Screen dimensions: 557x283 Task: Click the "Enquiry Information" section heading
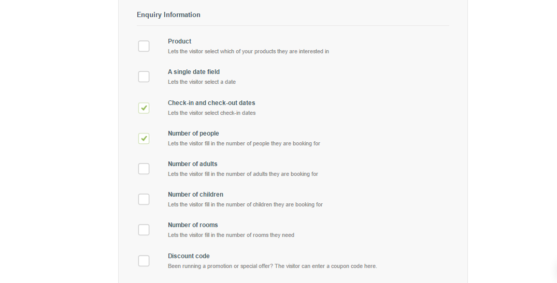click(x=168, y=15)
